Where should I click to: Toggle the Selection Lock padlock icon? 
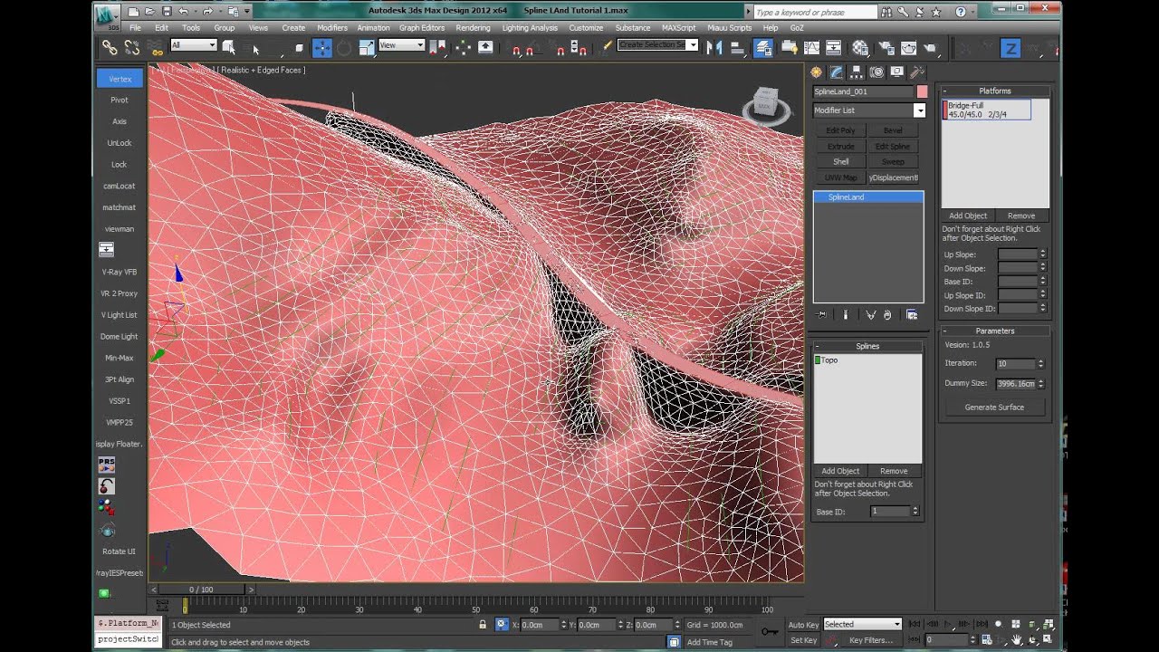click(x=483, y=624)
